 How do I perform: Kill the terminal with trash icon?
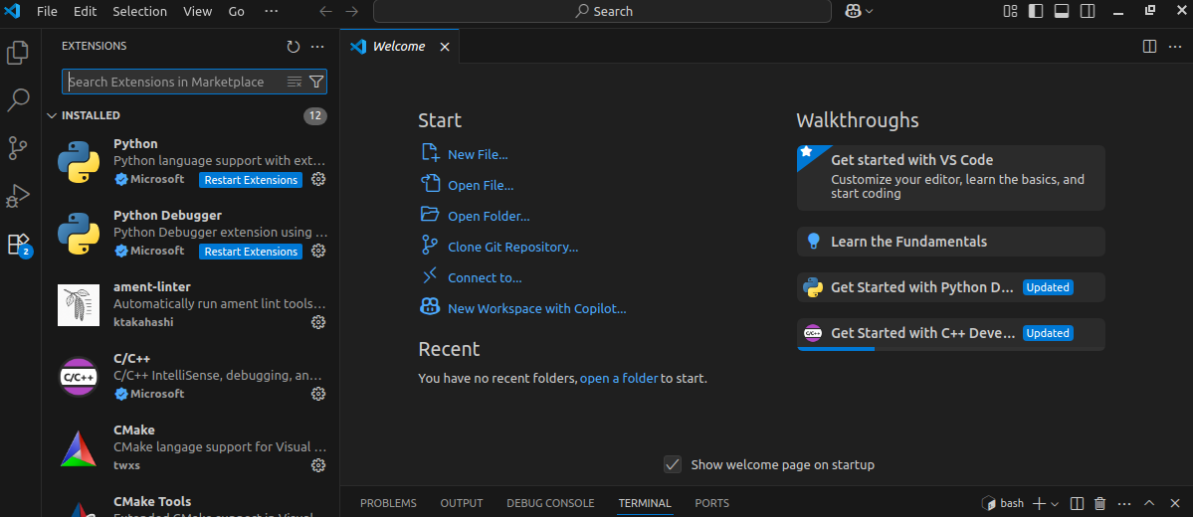coord(1100,503)
